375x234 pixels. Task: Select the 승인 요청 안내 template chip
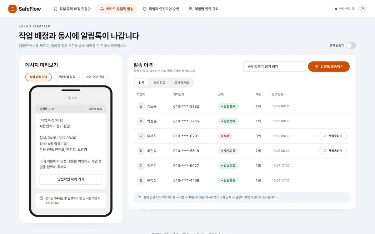(95, 77)
